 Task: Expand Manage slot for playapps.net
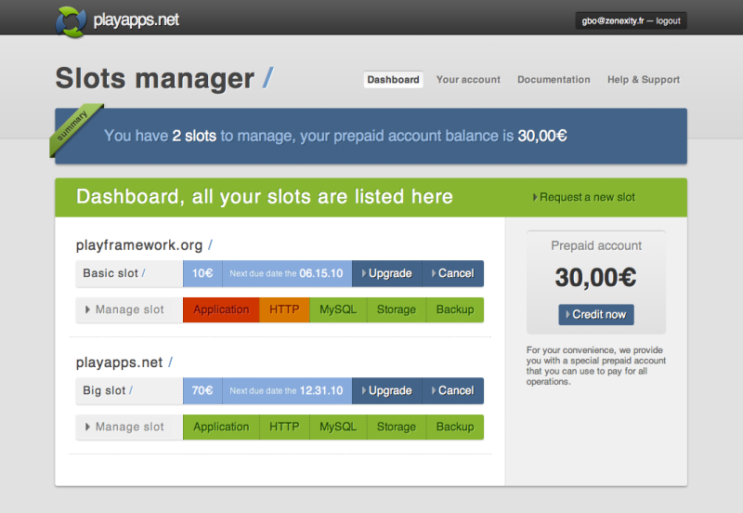[129, 427]
